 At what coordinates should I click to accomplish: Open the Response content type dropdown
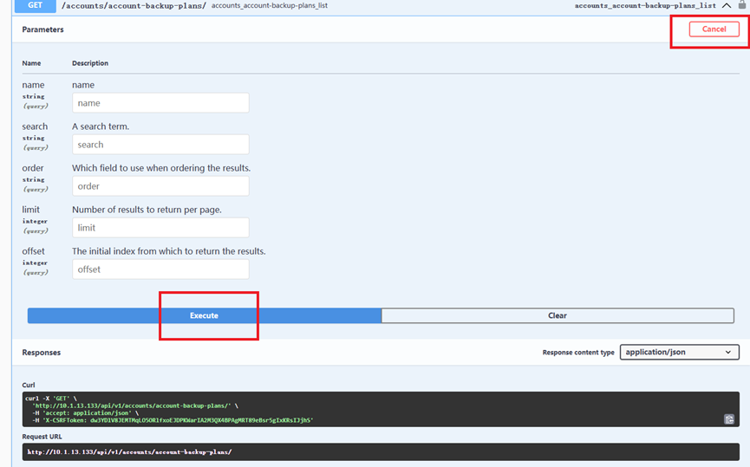tap(679, 353)
